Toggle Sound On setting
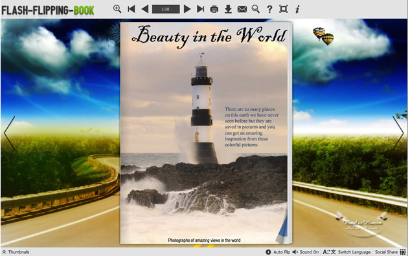 tap(306, 252)
